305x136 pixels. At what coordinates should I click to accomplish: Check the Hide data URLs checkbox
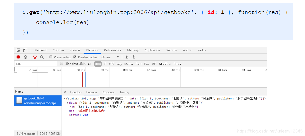tap(62, 64)
